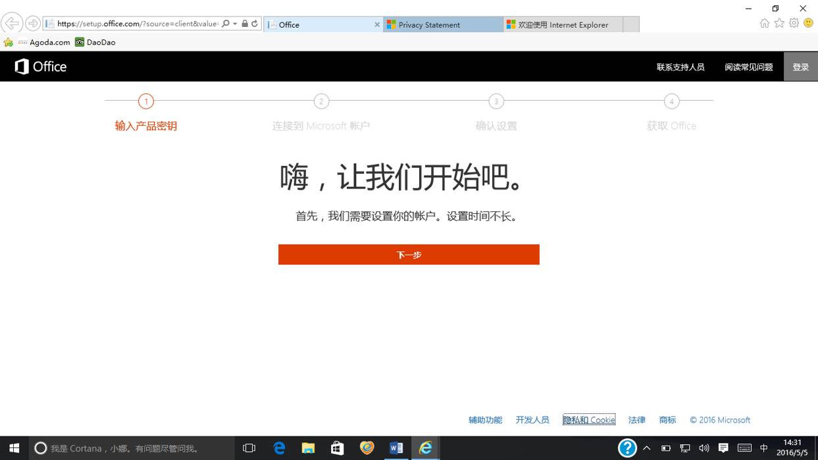Viewport: 818px width, 460px height.
Task: Open favorites with the star icon
Action: point(779,23)
